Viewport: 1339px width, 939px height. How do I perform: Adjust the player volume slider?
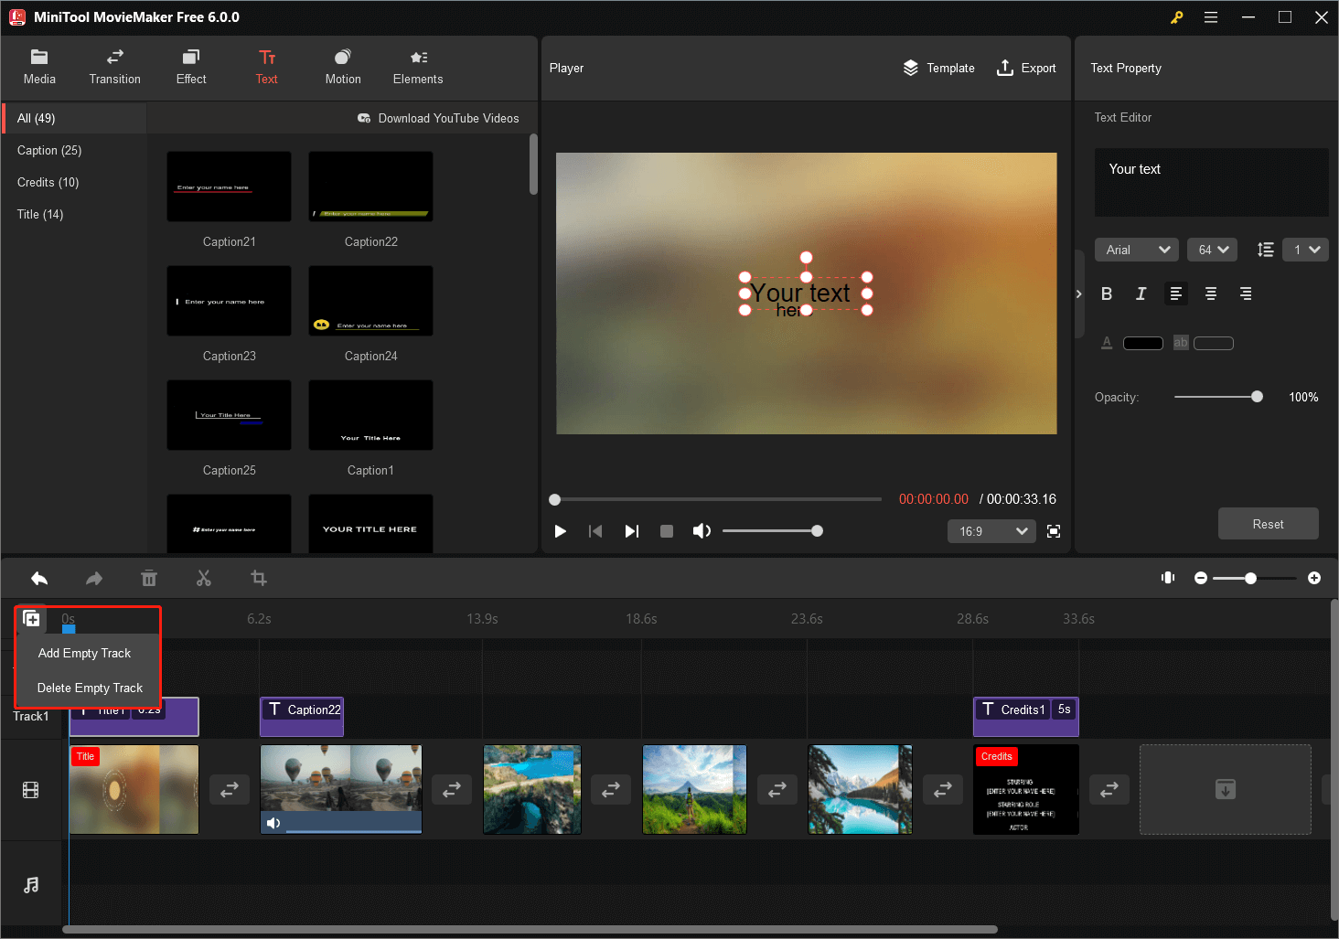pos(772,531)
